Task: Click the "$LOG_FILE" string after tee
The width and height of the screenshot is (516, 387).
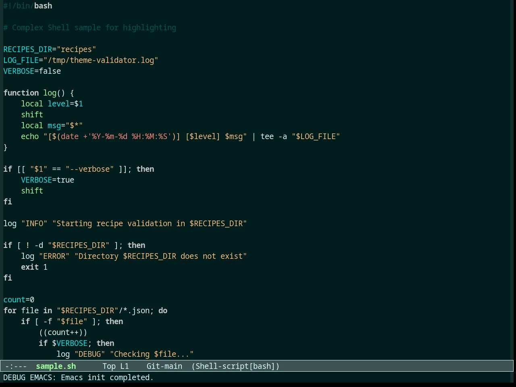Action: 316,136
